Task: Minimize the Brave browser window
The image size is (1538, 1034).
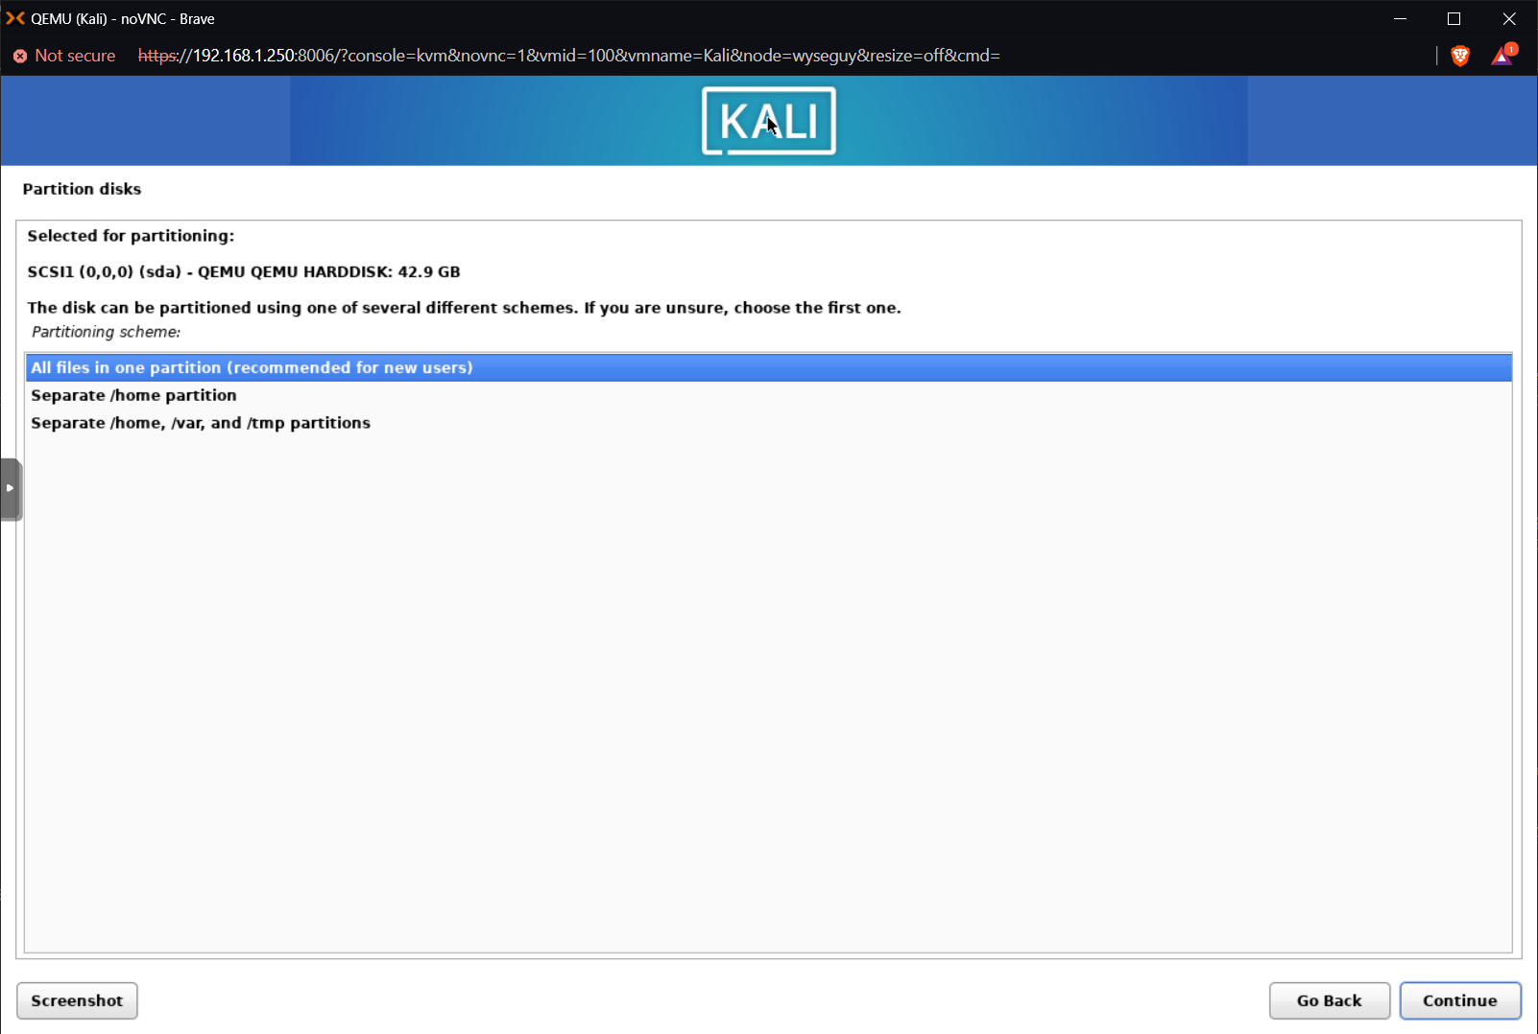Action: pos(1400,18)
